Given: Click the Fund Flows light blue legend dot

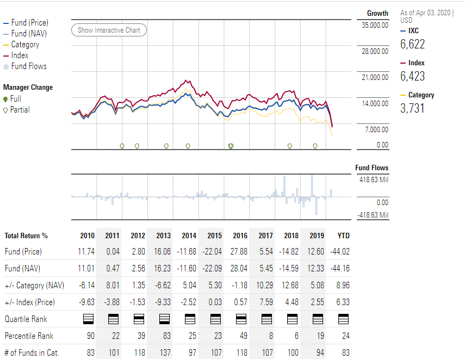Looking at the screenshot, I should click(x=6, y=67).
